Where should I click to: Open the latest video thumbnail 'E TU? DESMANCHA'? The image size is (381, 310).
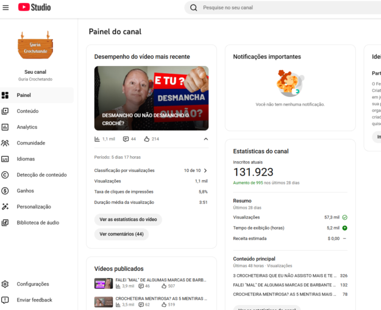151,98
